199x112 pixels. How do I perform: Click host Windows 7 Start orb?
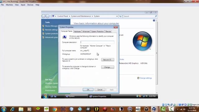[x=4, y=109]
